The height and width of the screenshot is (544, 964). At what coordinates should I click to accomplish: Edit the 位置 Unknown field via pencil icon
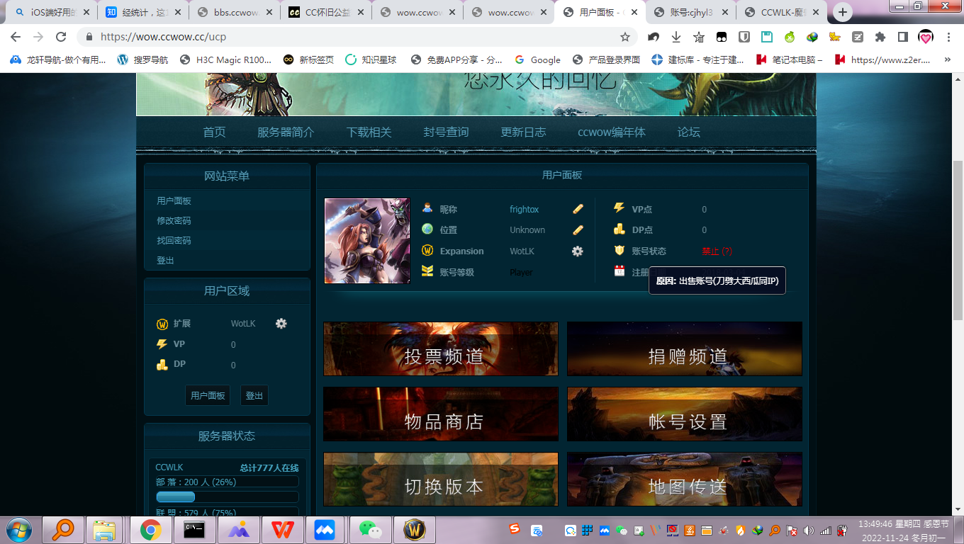pyautogui.click(x=577, y=229)
